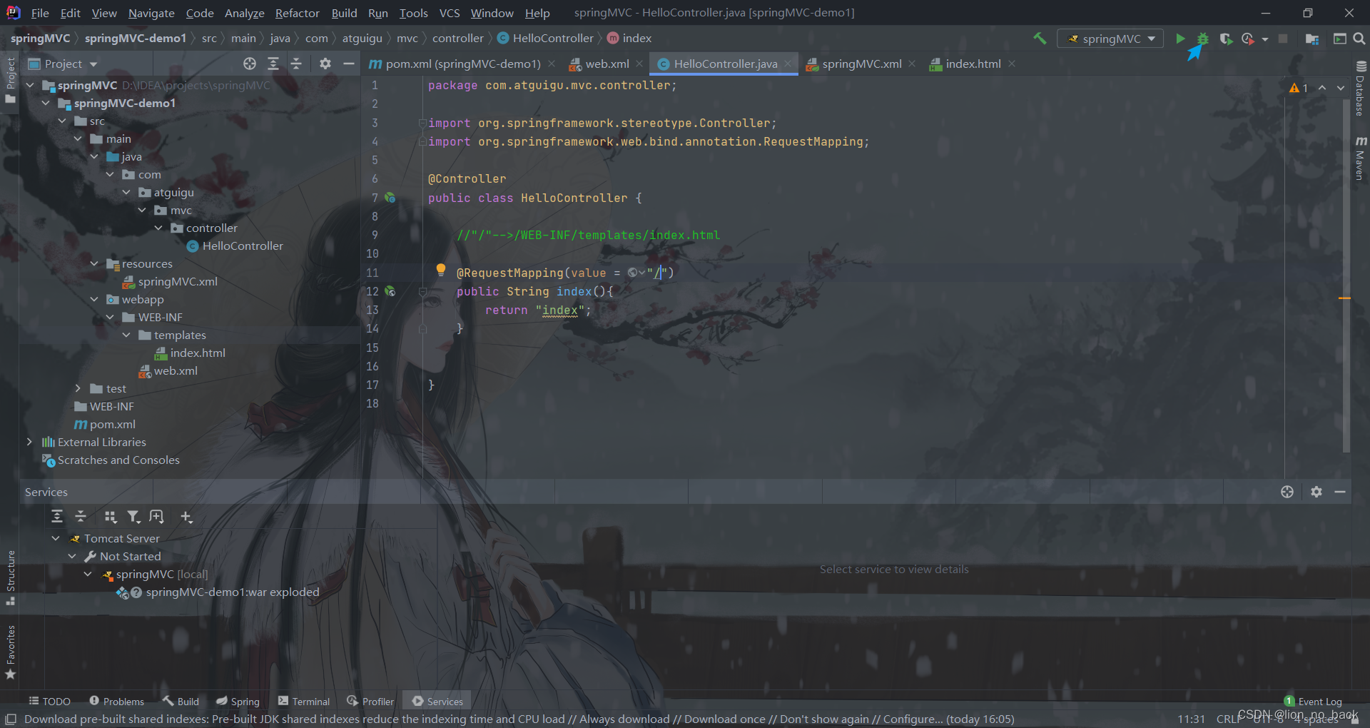Viewport: 1370px width, 728px height.
Task: Switch to the index.html editor tab
Action: click(973, 64)
